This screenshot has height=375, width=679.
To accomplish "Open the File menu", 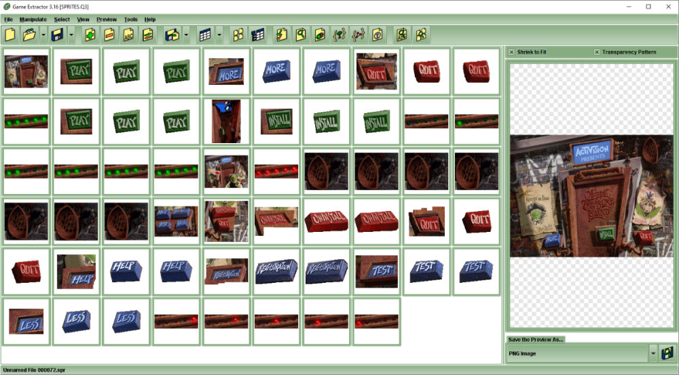I will coord(8,20).
